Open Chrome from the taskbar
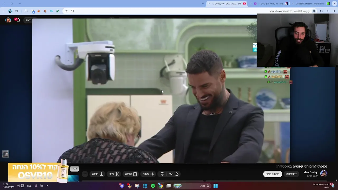The image size is (338, 190). (x=161, y=186)
